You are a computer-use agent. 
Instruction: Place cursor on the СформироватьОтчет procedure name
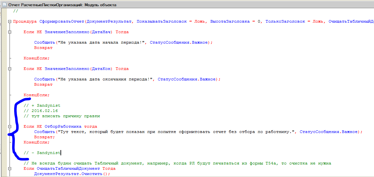click(x=62, y=22)
